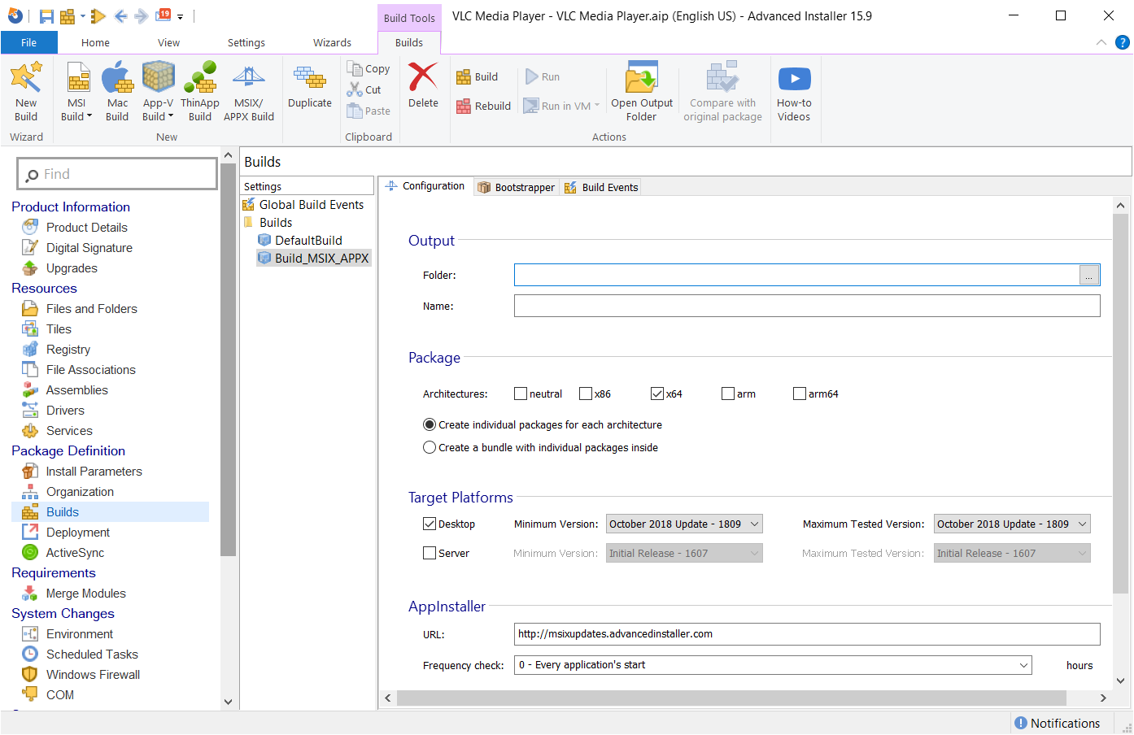Enable the Server target platform

tap(430, 553)
